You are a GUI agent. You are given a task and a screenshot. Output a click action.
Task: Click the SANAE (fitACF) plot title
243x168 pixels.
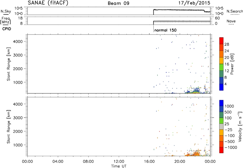pyautogui.click(x=48, y=3)
